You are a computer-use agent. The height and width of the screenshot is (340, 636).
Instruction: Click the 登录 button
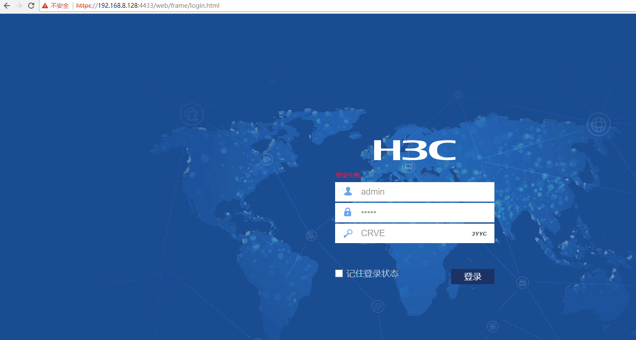tap(473, 277)
